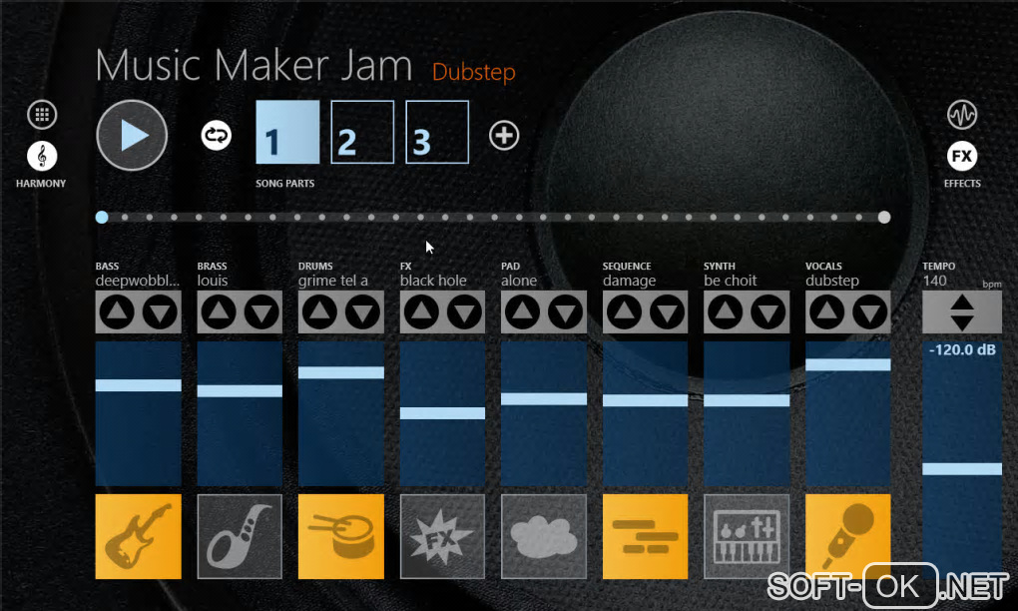Open the grid menu icon above Harmony

click(42, 115)
